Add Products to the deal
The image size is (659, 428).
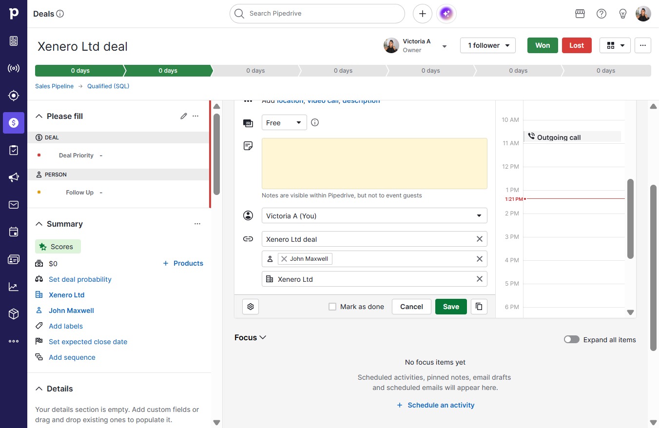click(183, 263)
